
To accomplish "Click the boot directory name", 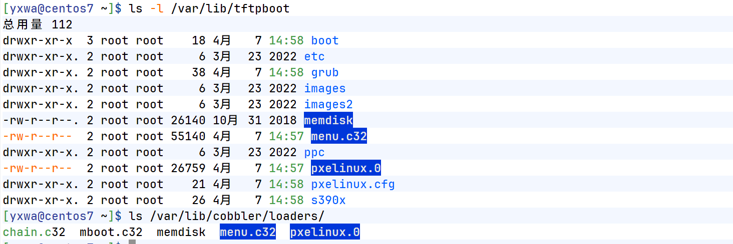I will pyautogui.click(x=324, y=40).
